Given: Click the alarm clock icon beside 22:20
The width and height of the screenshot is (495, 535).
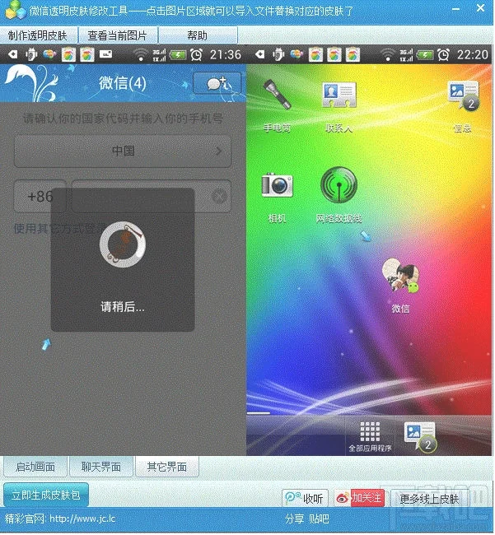Looking at the screenshot, I should click(x=443, y=54).
